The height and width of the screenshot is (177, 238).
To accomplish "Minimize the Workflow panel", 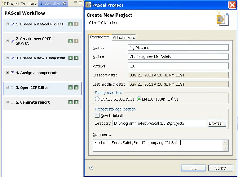I will click(76, 2).
